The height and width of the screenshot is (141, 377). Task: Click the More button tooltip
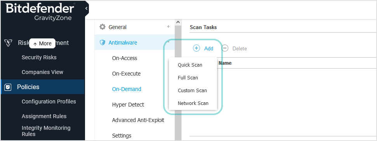point(42,43)
